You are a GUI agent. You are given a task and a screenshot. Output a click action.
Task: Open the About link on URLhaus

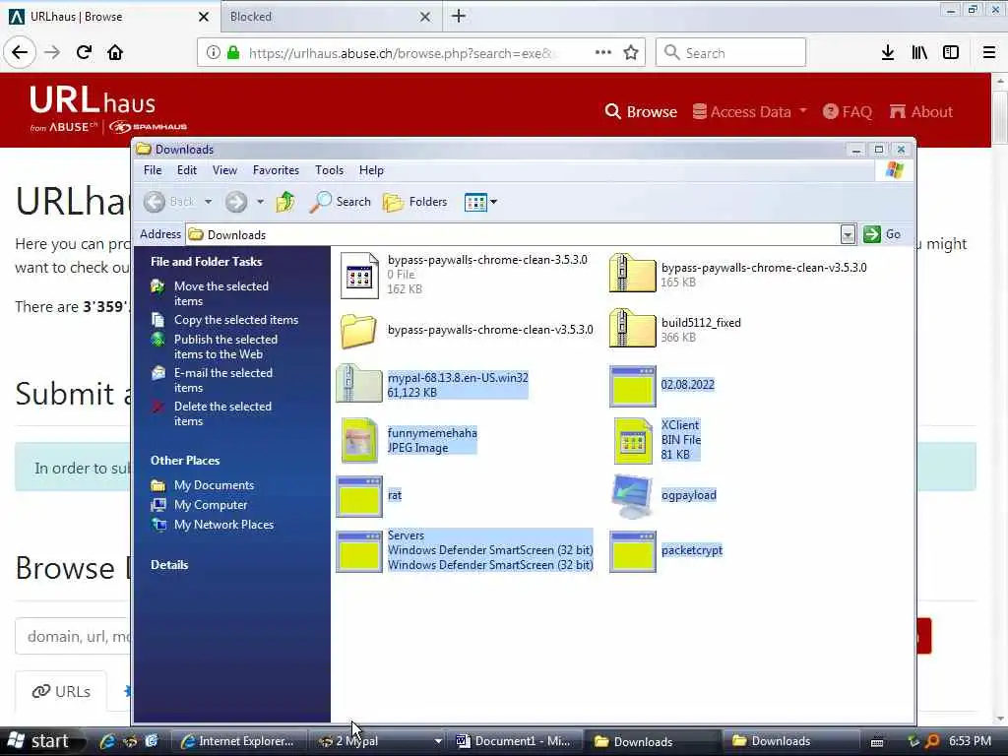point(921,111)
